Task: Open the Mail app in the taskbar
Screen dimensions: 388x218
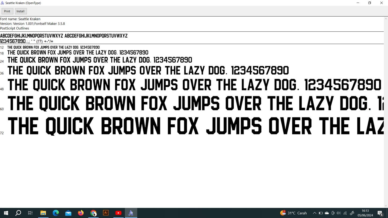Action: coord(68,213)
